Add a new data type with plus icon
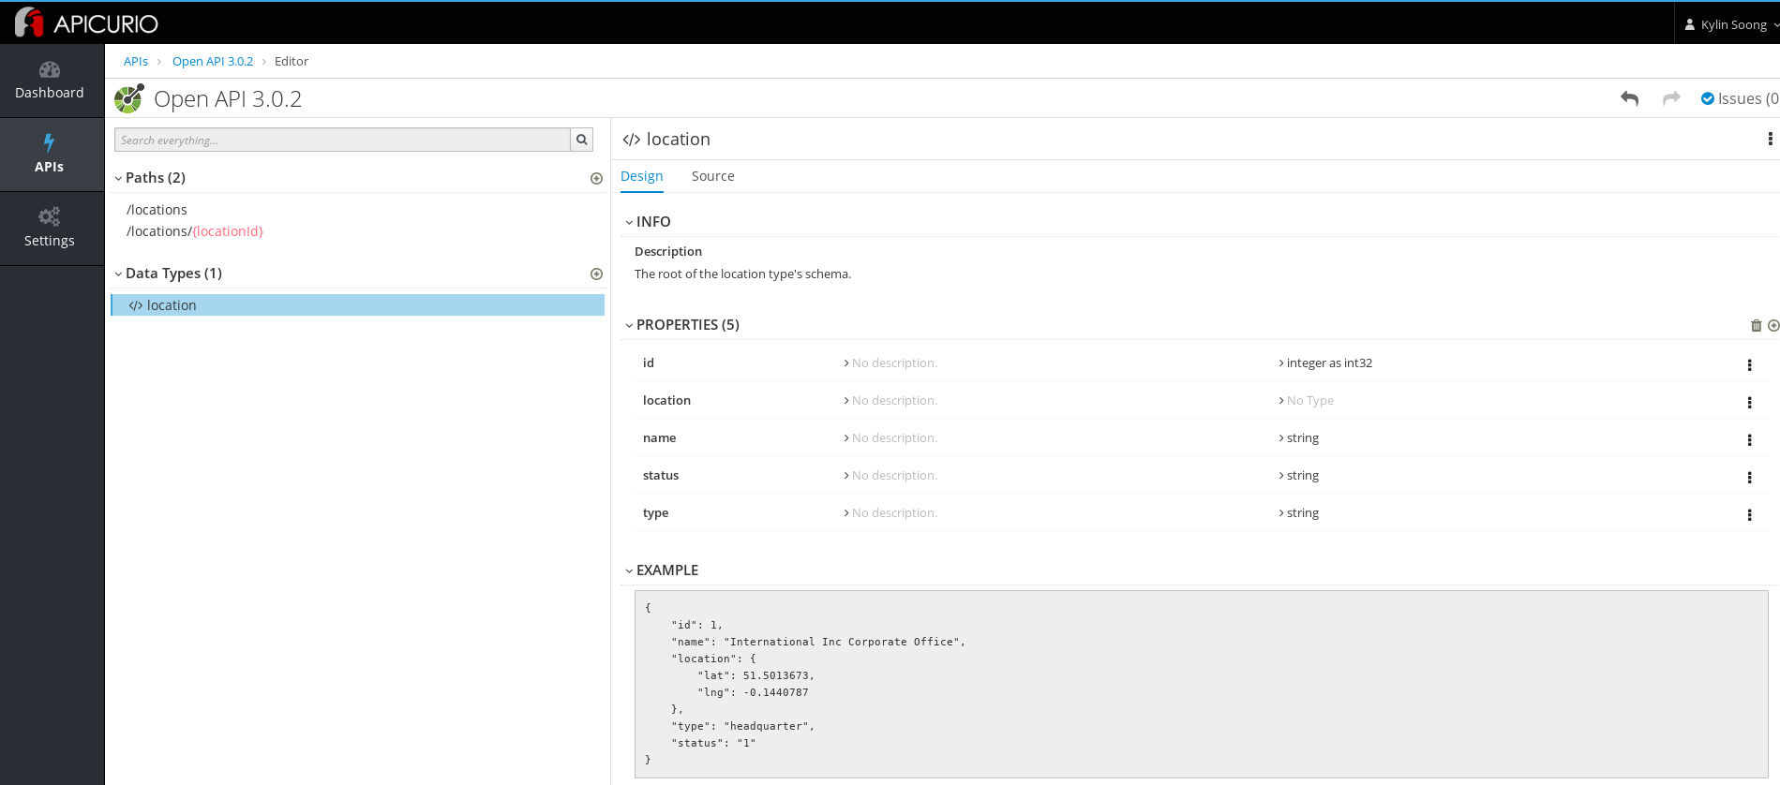 (x=596, y=274)
